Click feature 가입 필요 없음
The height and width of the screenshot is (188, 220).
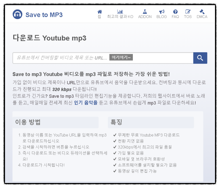(128, 153)
